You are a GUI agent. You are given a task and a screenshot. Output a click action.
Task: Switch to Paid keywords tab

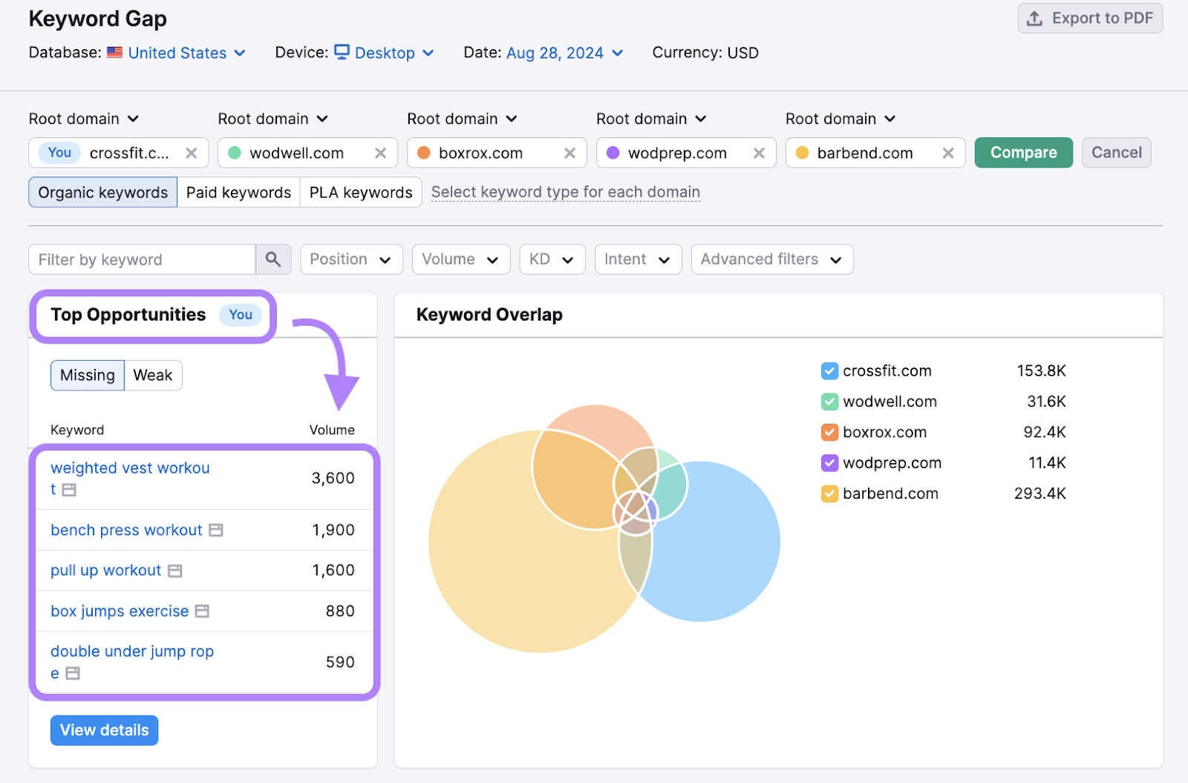(239, 192)
